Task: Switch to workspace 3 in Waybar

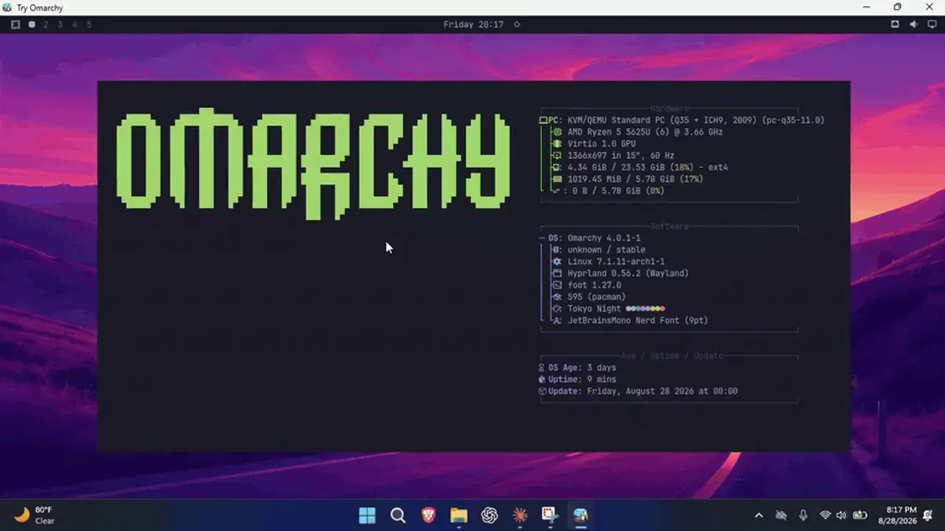Action: click(60, 24)
